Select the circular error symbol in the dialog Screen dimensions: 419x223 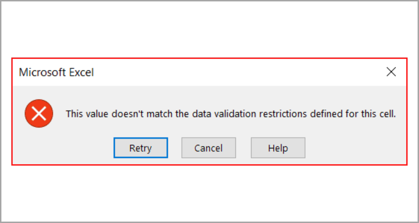click(x=39, y=113)
